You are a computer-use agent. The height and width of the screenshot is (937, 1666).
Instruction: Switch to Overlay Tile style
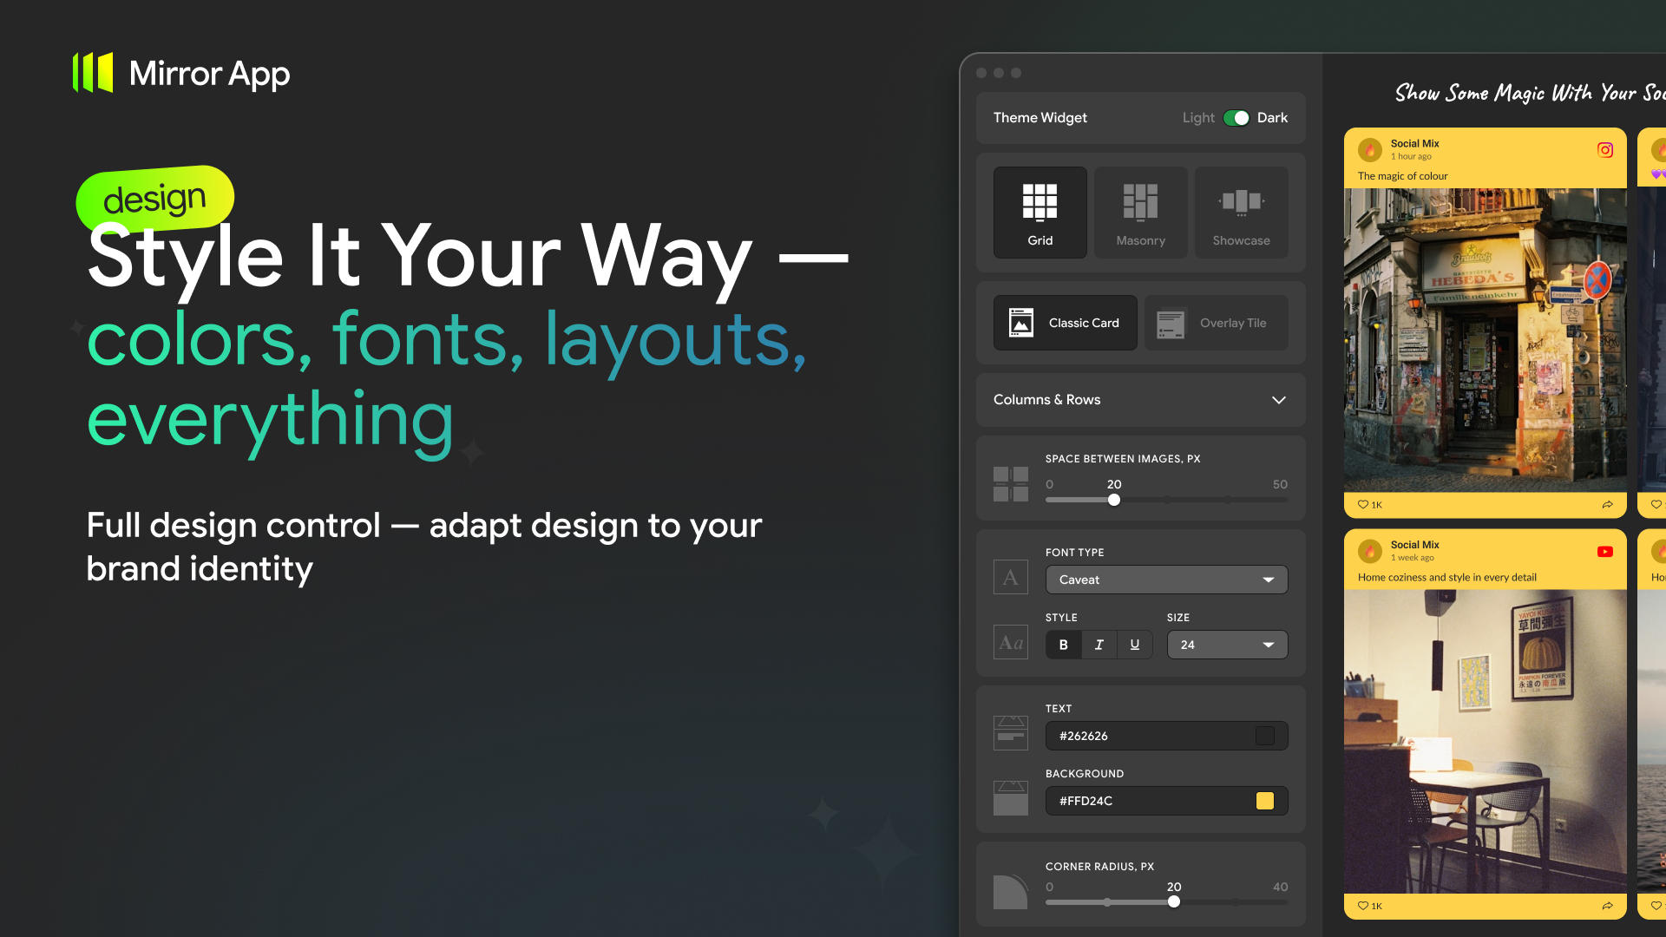[x=1216, y=323]
